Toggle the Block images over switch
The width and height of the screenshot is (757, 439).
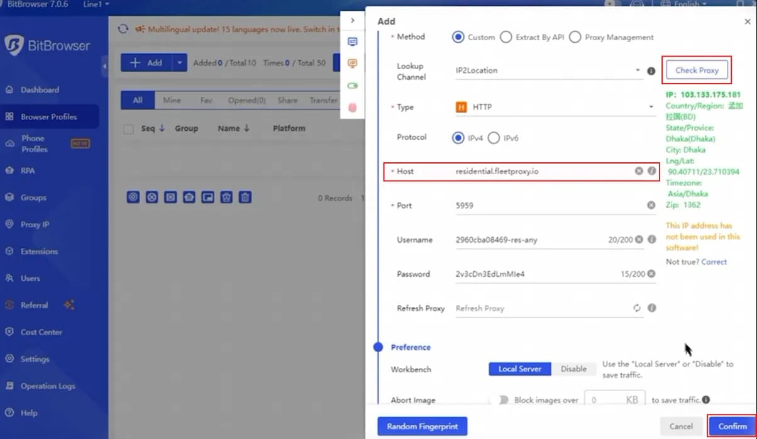pos(501,400)
